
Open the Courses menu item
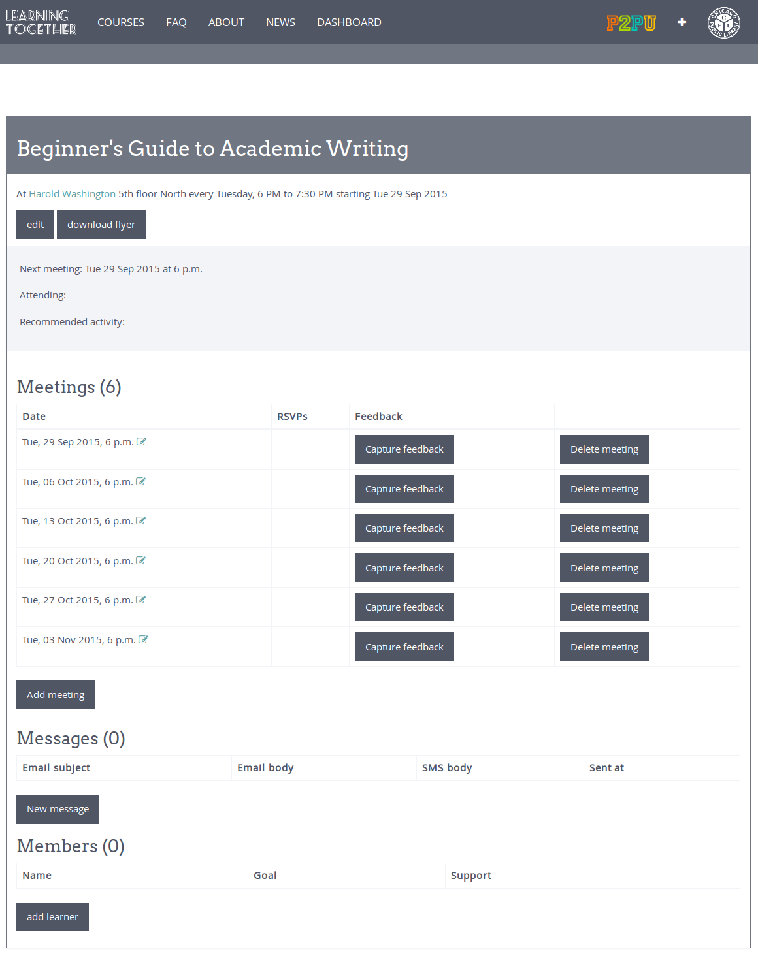pos(121,22)
